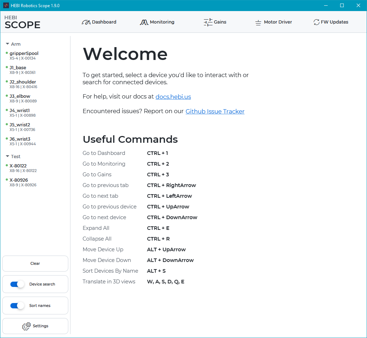
Task: Click the green status dot beside gripperSpool
Action: tap(7, 53)
